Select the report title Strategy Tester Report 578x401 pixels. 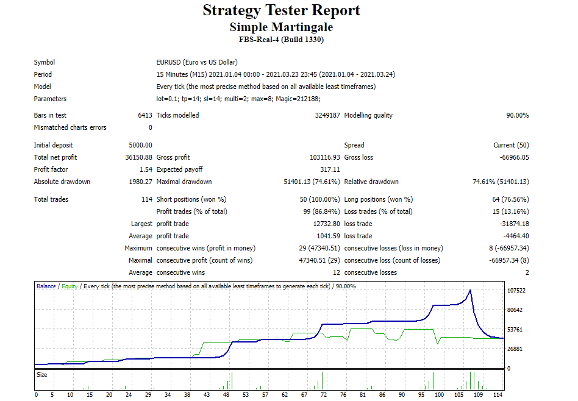tap(289, 10)
